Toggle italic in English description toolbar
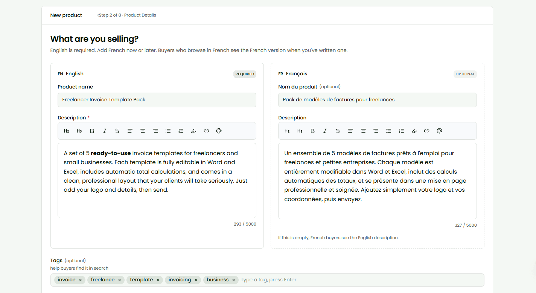Screen dimensions: 536x293 coord(105,131)
